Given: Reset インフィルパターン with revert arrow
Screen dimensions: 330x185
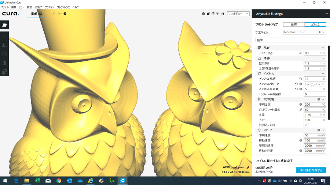Looking at the screenshot, I should tap(296, 84).
